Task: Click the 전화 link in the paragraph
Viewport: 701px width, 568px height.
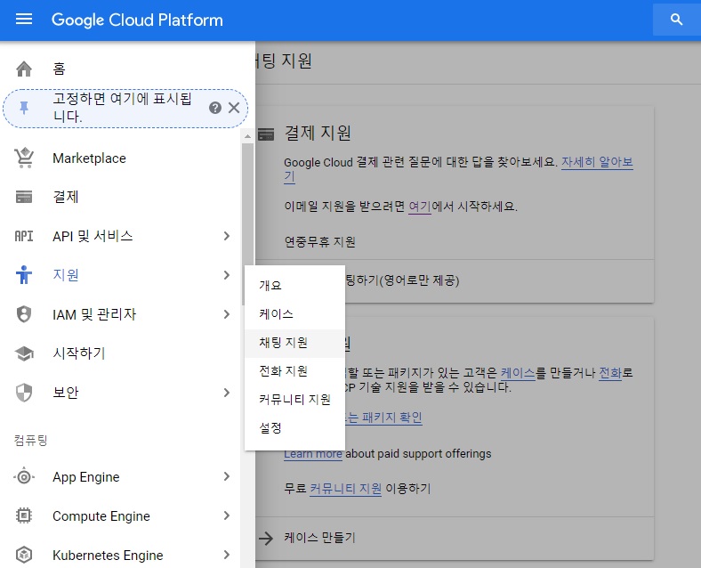Action: [610, 372]
